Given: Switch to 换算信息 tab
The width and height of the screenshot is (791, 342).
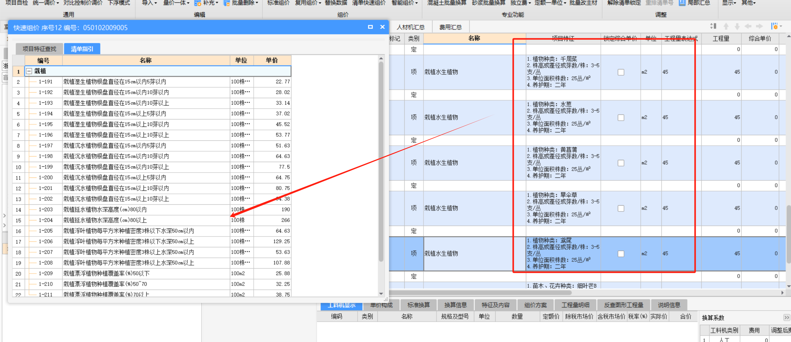Looking at the screenshot, I should (456, 305).
